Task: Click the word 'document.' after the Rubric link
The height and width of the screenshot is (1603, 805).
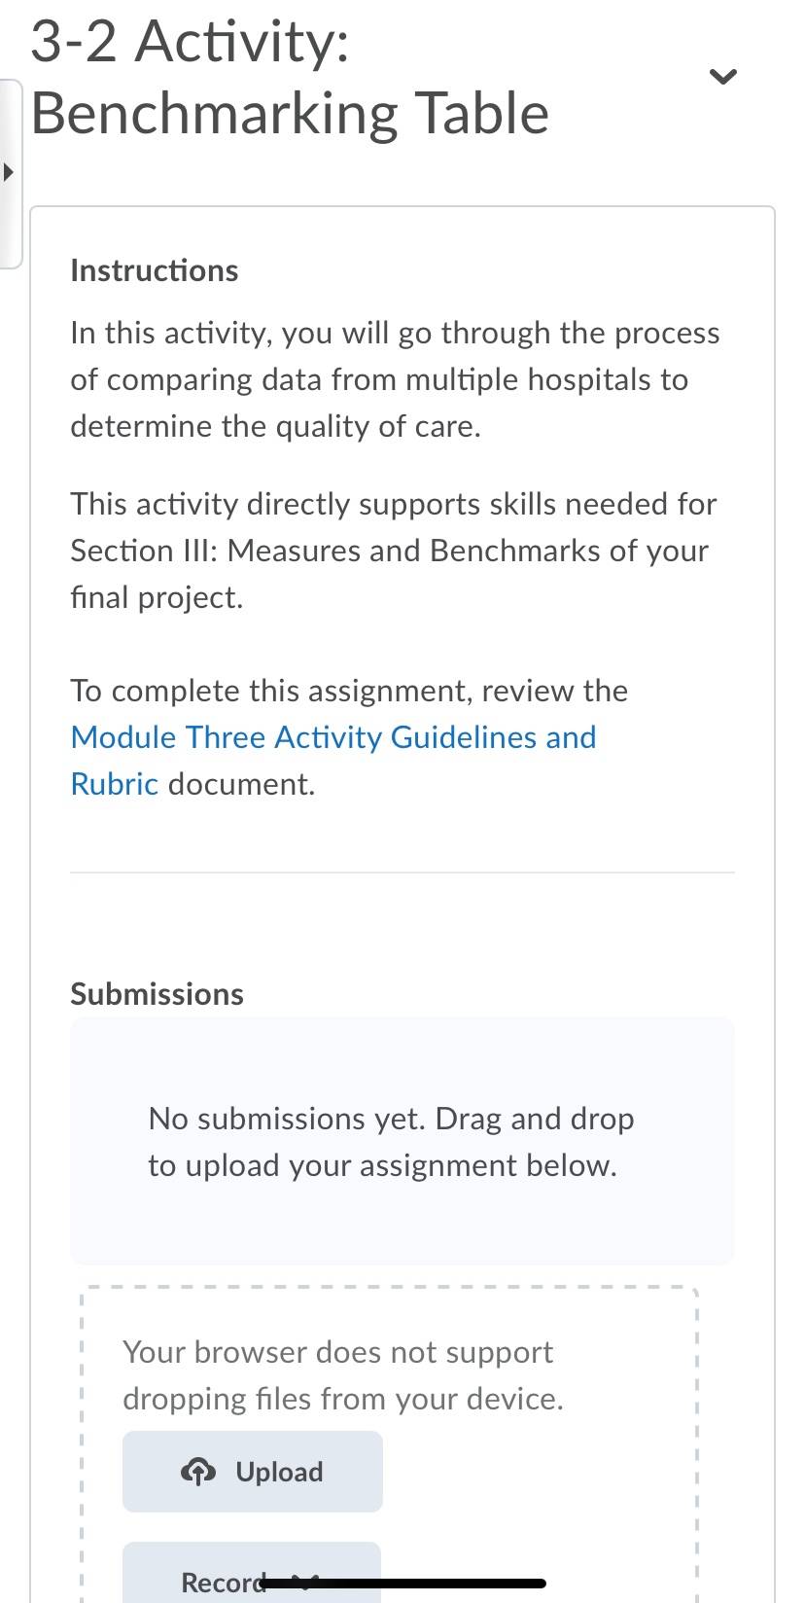Action: point(242,784)
